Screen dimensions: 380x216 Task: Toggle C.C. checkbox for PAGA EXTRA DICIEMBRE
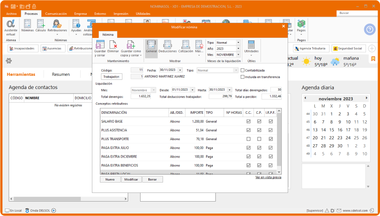(x=249, y=157)
